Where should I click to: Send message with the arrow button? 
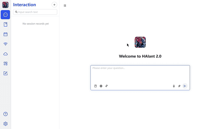coord(185,86)
